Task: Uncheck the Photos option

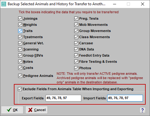Action: tap(76, 68)
